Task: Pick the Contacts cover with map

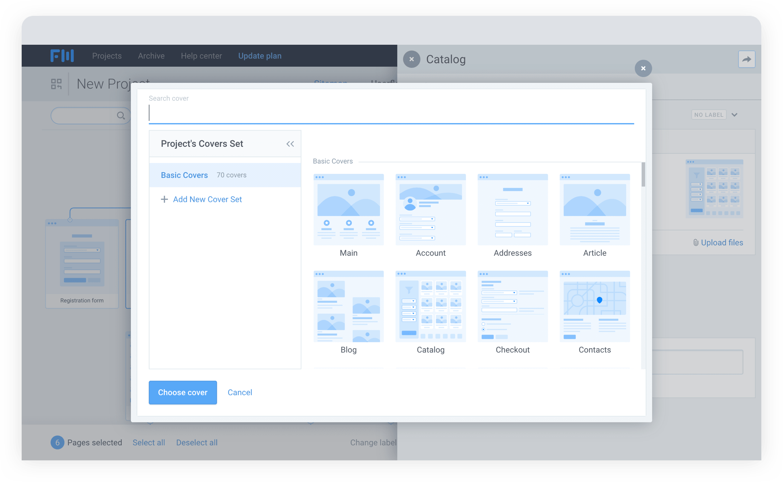Action: click(594, 306)
